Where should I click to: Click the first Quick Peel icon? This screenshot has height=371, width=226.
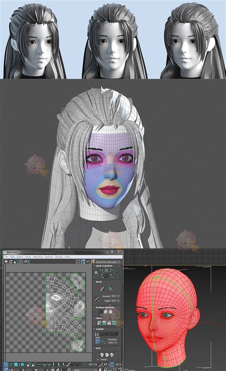[102, 355]
